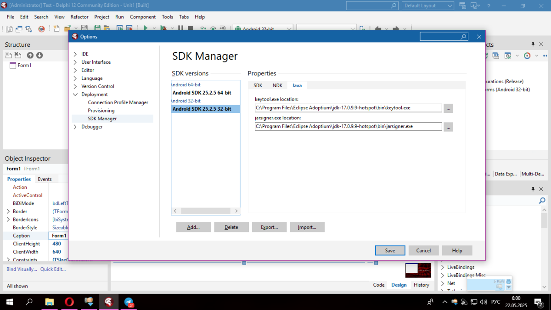Expand Net palette category
Screen dimensions: 551x310
pos(443,283)
